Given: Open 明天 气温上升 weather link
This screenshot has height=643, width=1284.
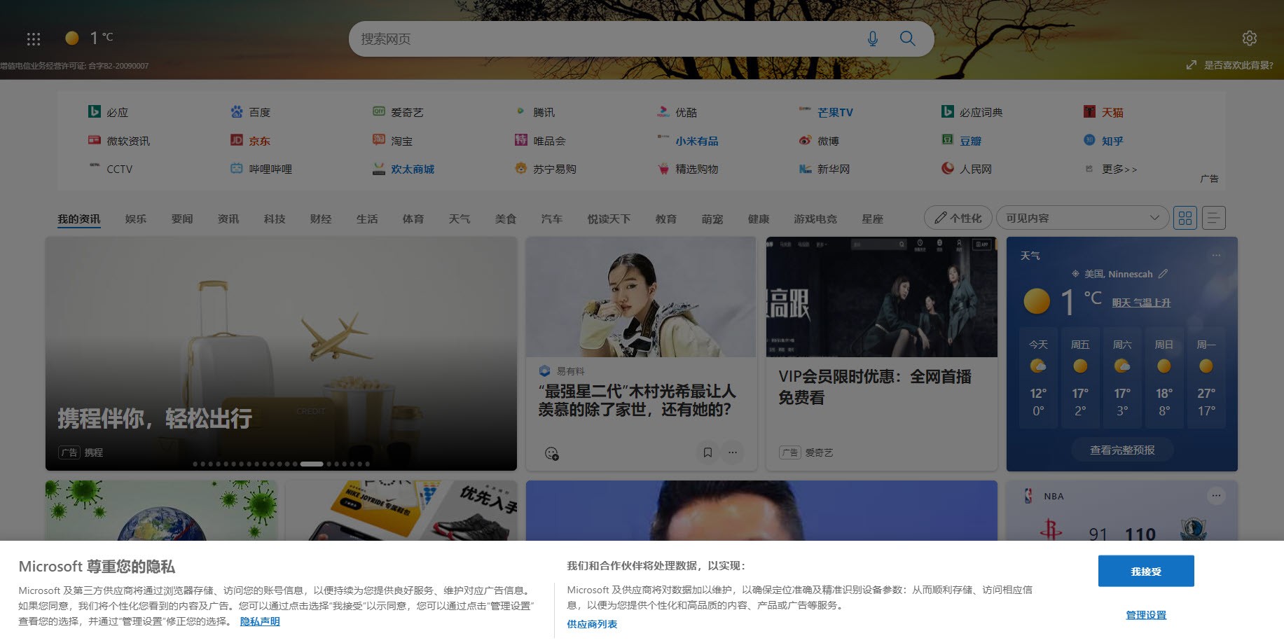Looking at the screenshot, I should pyautogui.click(x=1141, y=303).
